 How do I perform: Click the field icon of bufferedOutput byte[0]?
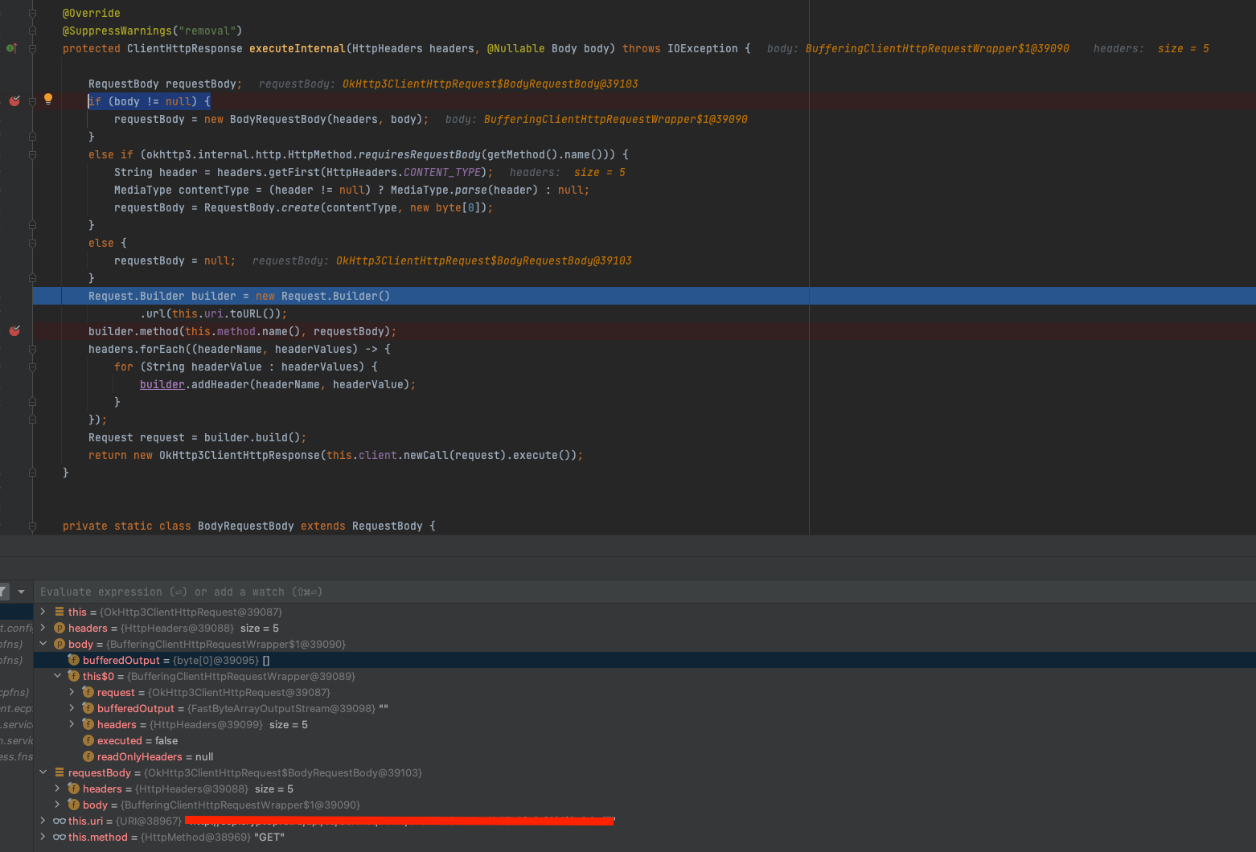click(74, 660)
